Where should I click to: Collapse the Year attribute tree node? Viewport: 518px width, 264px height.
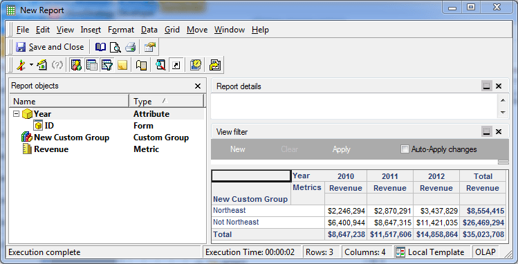tap(16, 114)
